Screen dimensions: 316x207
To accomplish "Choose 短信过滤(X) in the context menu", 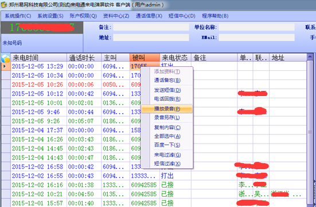I will [x=167, y=164].
